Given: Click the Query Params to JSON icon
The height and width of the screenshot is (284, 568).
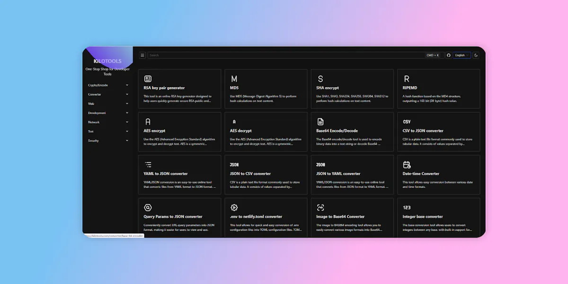Looking at the screenshot, I should pyautogui.click(x=148, y=207).
